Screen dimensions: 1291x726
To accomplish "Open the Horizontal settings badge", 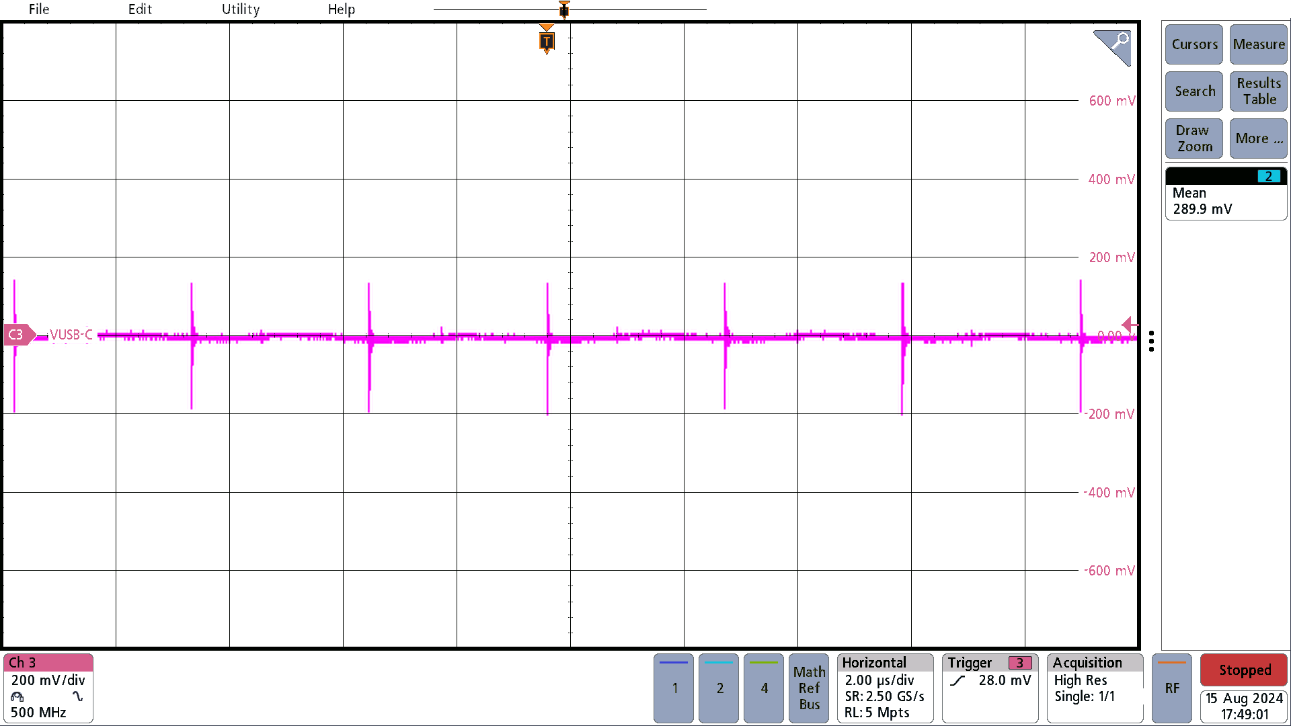I will pos(886,688).
